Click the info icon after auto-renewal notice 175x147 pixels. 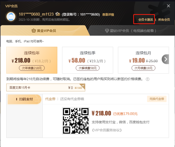tap(148, 79)
